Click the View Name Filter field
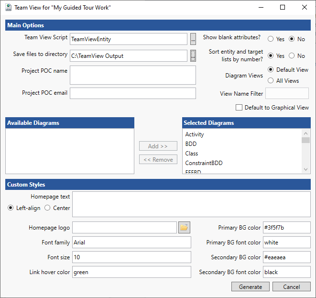Viewport: 316px width, 298px height. 287,94
